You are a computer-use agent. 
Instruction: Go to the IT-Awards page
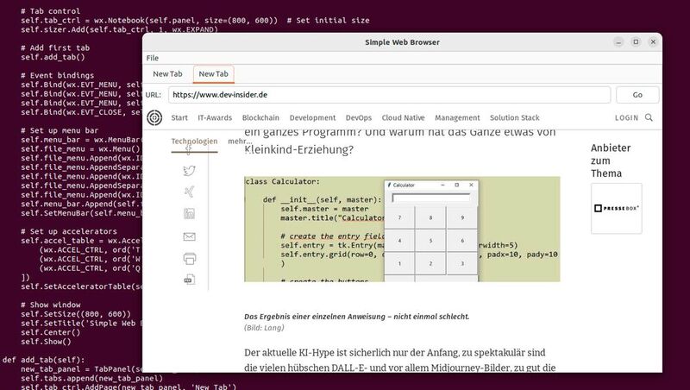pos(215,117)
